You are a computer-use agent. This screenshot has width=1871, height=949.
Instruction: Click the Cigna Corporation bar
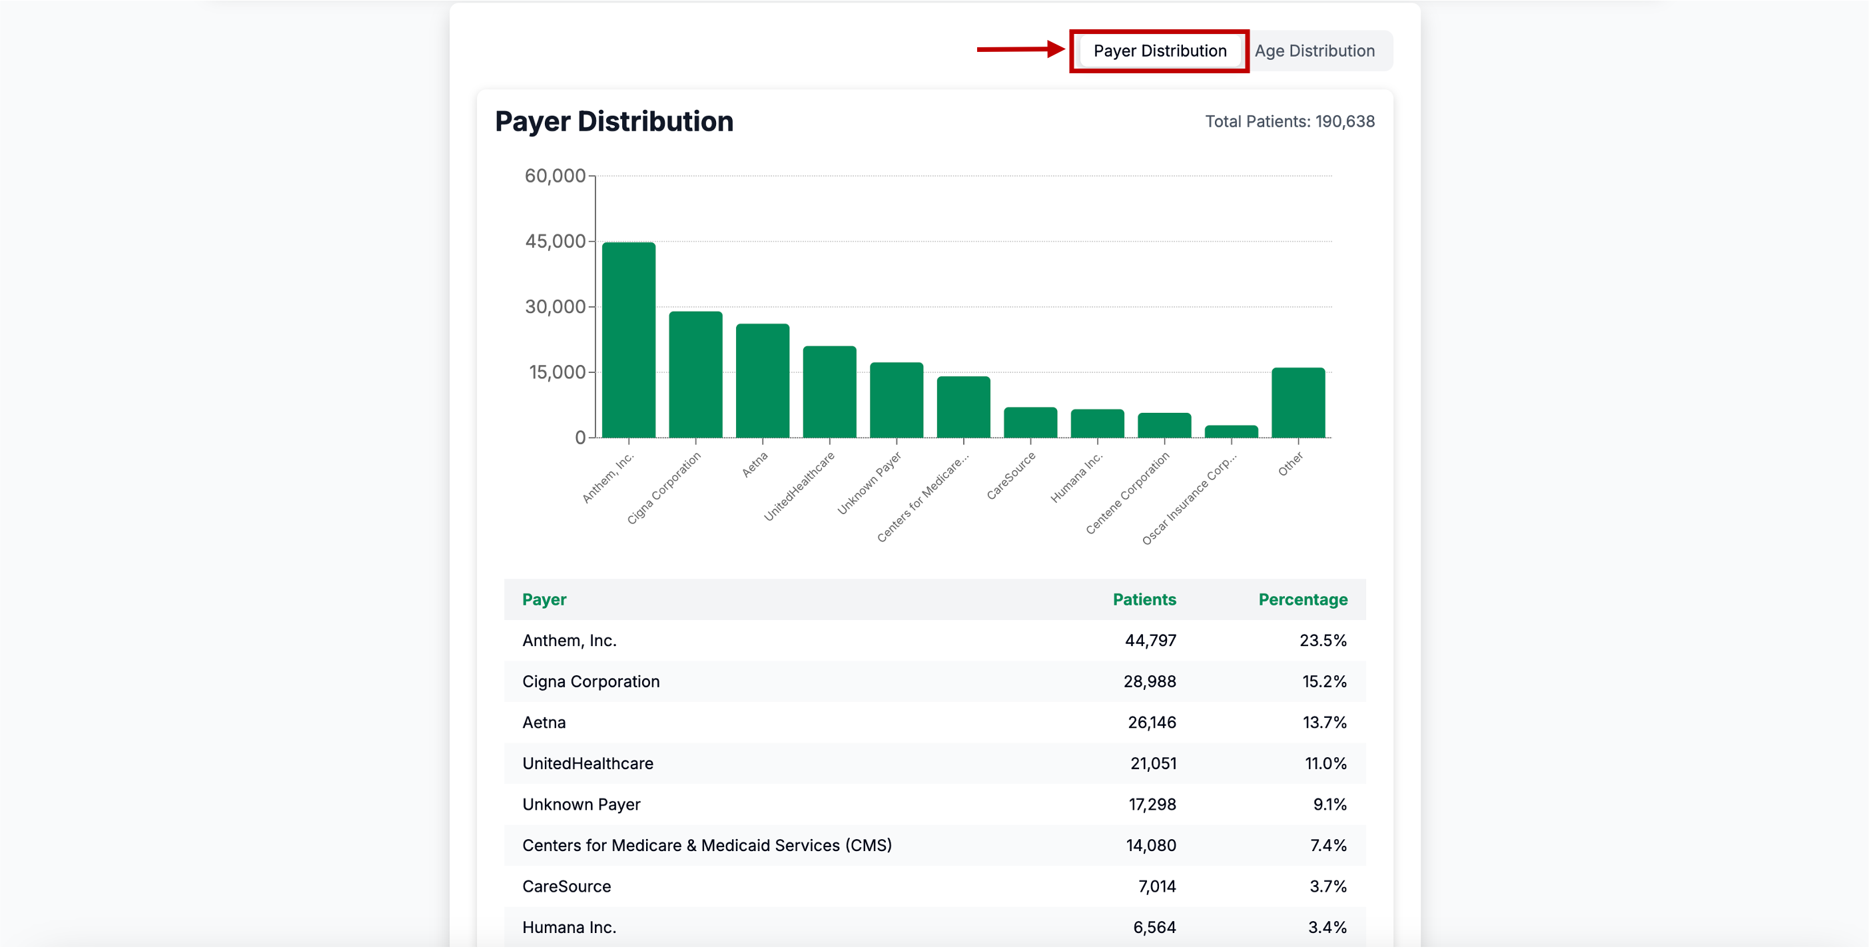pos(695,375)
